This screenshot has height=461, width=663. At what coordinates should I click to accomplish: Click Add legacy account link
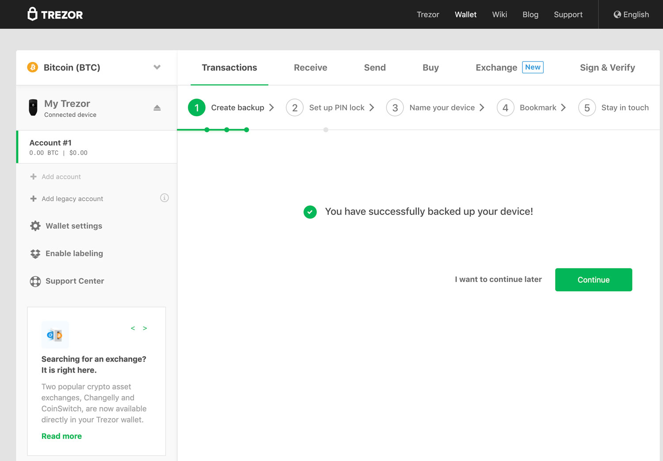(72, 199)
